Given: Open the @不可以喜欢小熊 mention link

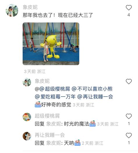Looking at the screenshot, I should (x=92, y=89).
